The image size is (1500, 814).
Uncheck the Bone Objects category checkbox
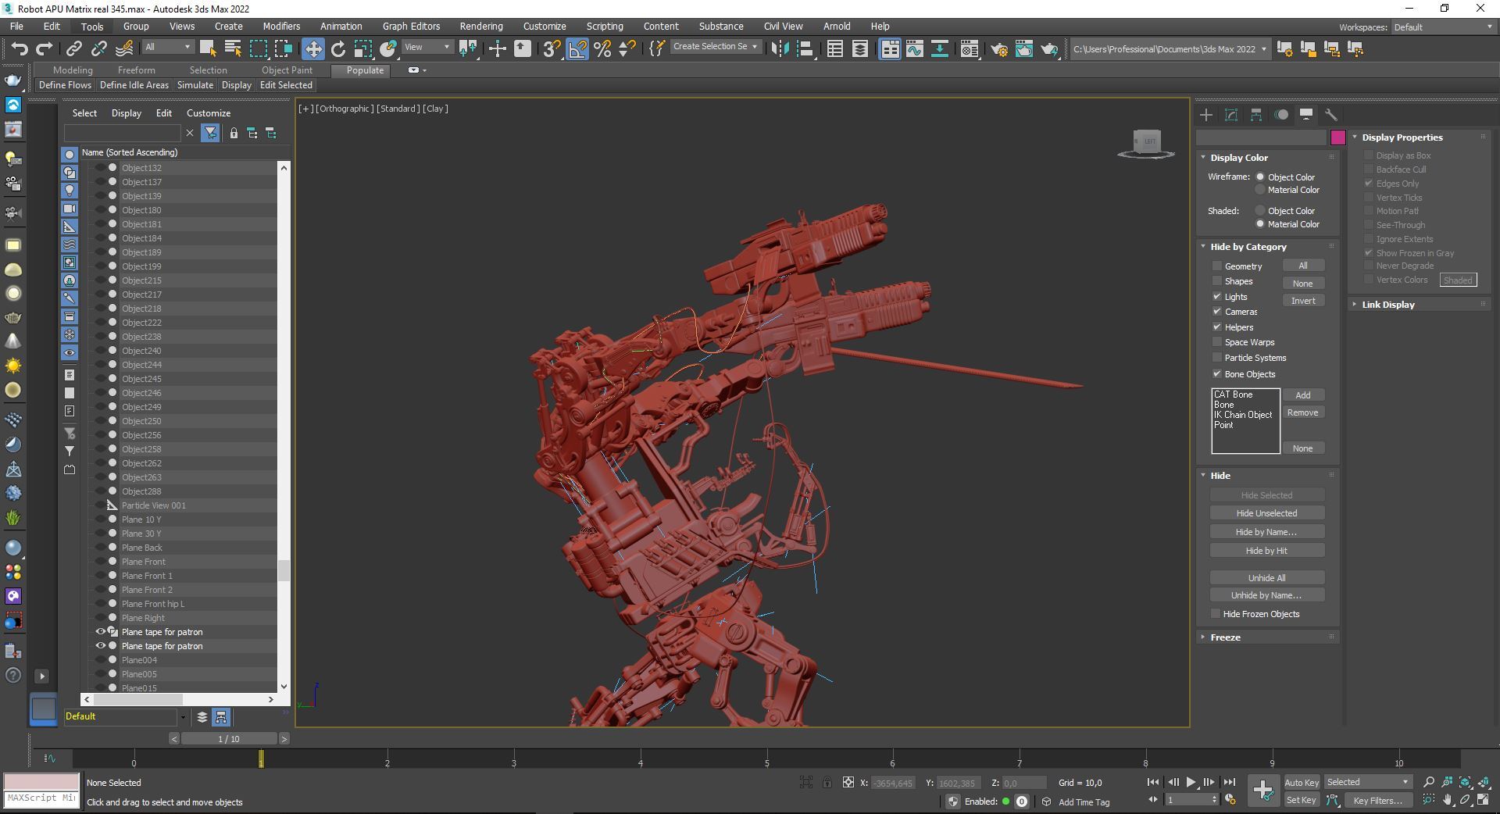coord(1216,374)
